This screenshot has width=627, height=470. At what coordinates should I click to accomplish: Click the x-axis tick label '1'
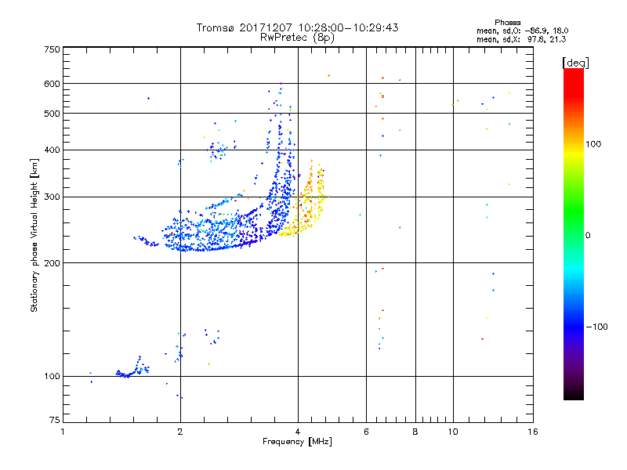click(x=63, y=432)
